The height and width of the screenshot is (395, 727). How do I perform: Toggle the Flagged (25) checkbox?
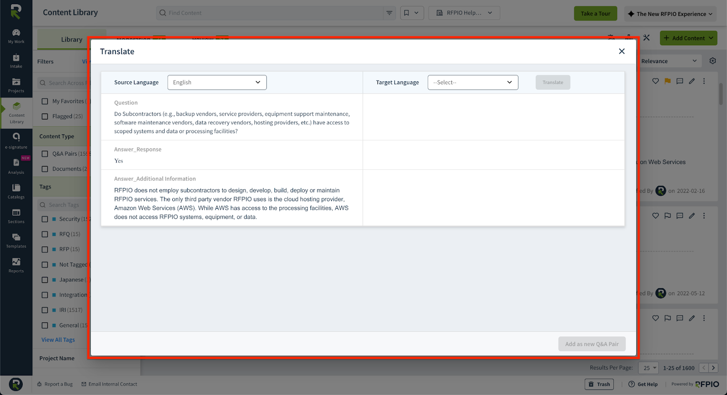45,116
